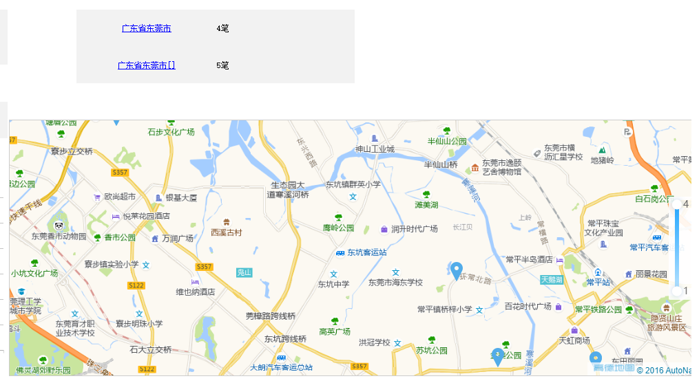Screen dimensions: 699x383
Task: Click the 东莞市横沥汇星学校 icon
Action: [x=537, y=153]
